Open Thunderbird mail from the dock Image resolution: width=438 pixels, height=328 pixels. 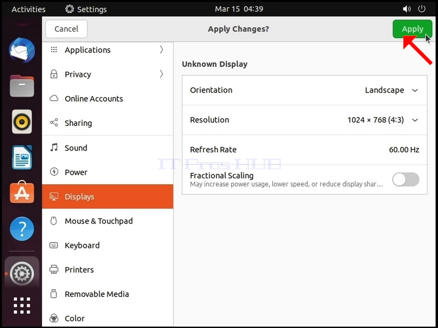[x=22, y=50]
